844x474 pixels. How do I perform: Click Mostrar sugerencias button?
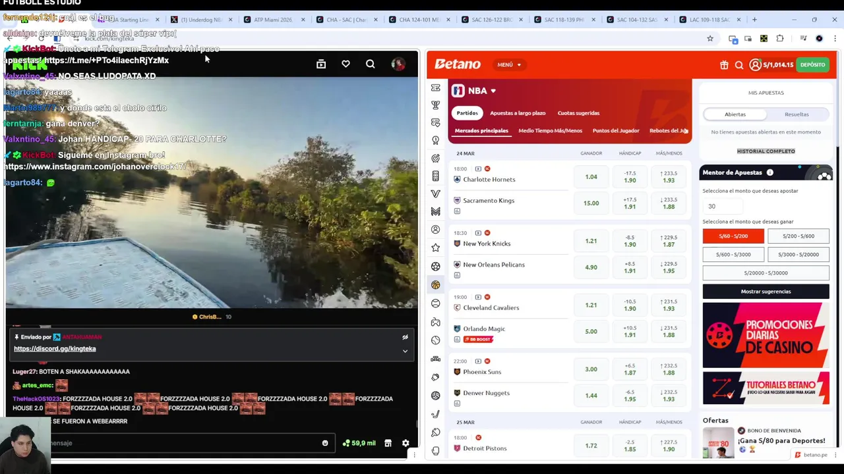click(766, 292)
